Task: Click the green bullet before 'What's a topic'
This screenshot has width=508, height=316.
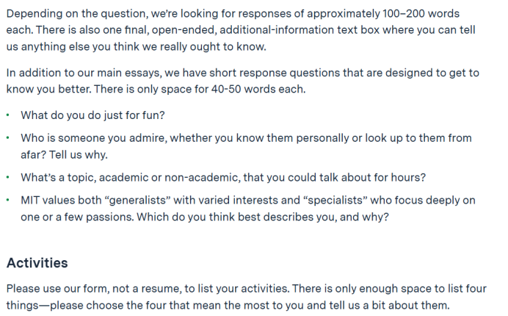Action: click(x=8, y=177)
